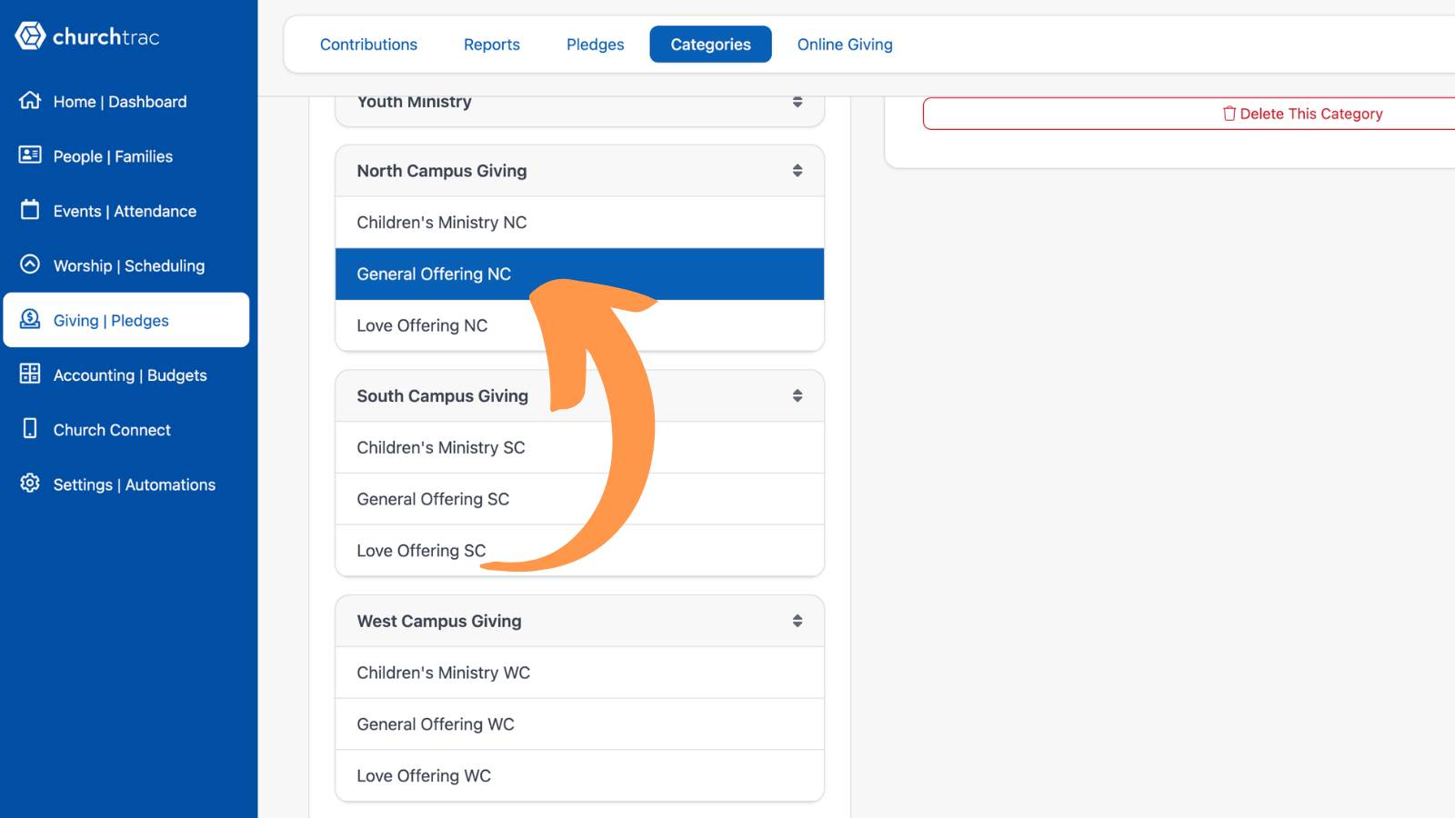Click the Events calendar icon
Screen dimensions: 1455x818
coord(30,209)
